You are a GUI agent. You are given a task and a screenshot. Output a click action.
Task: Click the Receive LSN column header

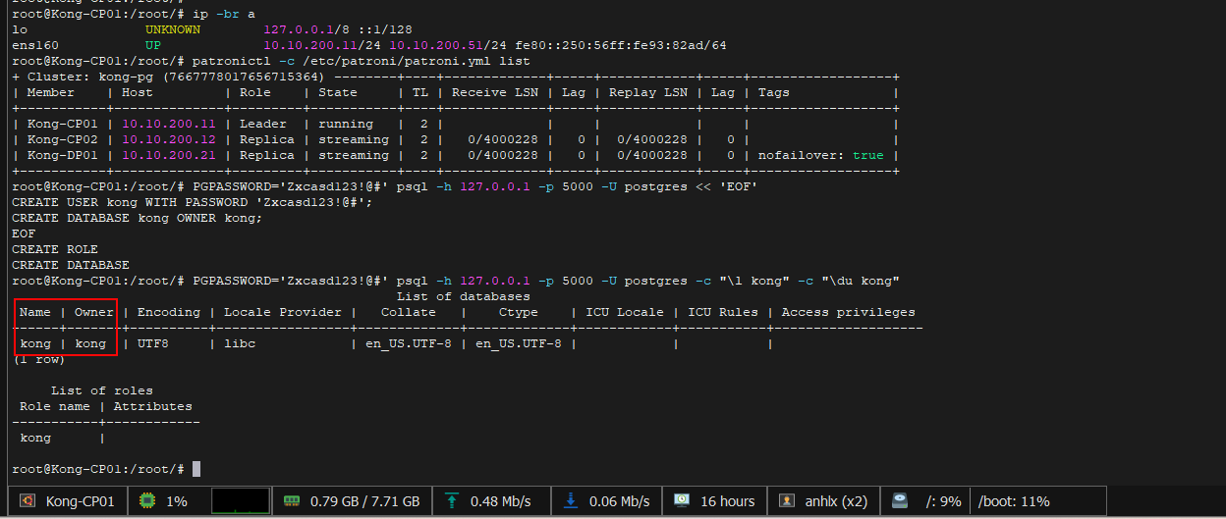(x=495, y=92)
